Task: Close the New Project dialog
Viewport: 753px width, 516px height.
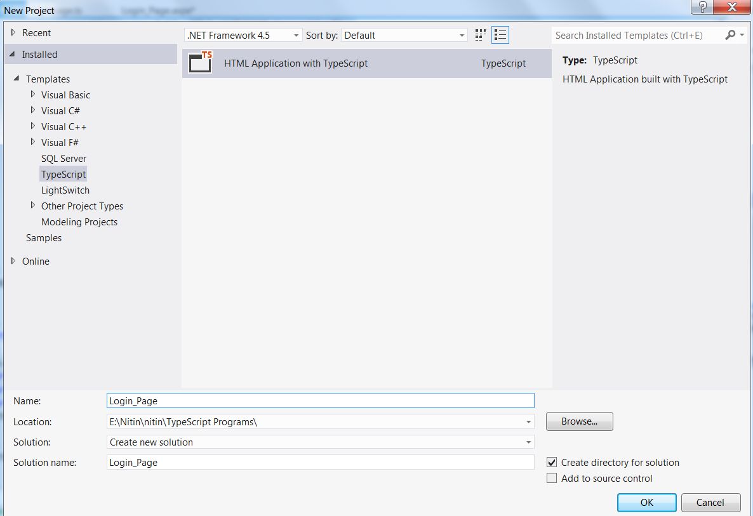Action: 732,7
